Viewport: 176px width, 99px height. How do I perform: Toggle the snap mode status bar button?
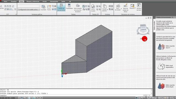tap(19, 98)
